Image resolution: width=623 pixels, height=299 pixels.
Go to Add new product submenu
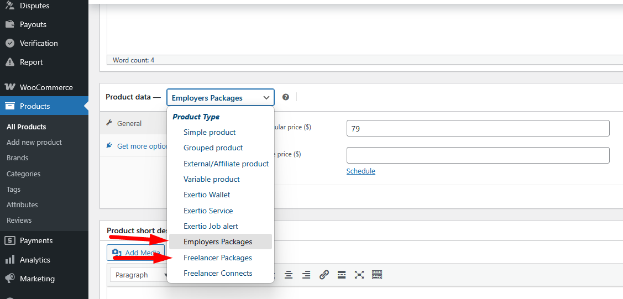pyautogui.click(x=34, y=142)
